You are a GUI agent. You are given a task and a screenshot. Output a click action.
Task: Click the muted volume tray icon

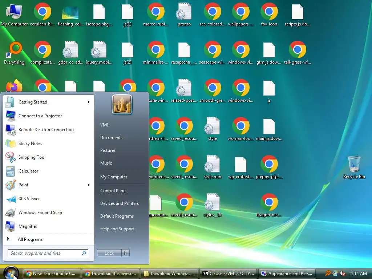point(342,274)
